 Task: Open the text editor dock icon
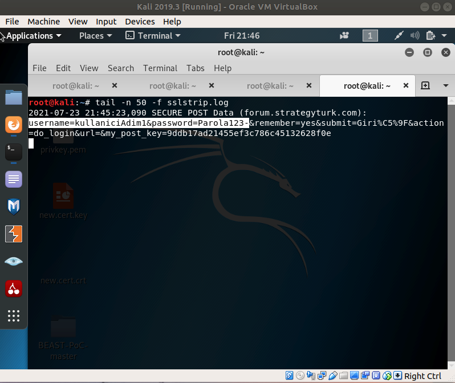(13, 179)
